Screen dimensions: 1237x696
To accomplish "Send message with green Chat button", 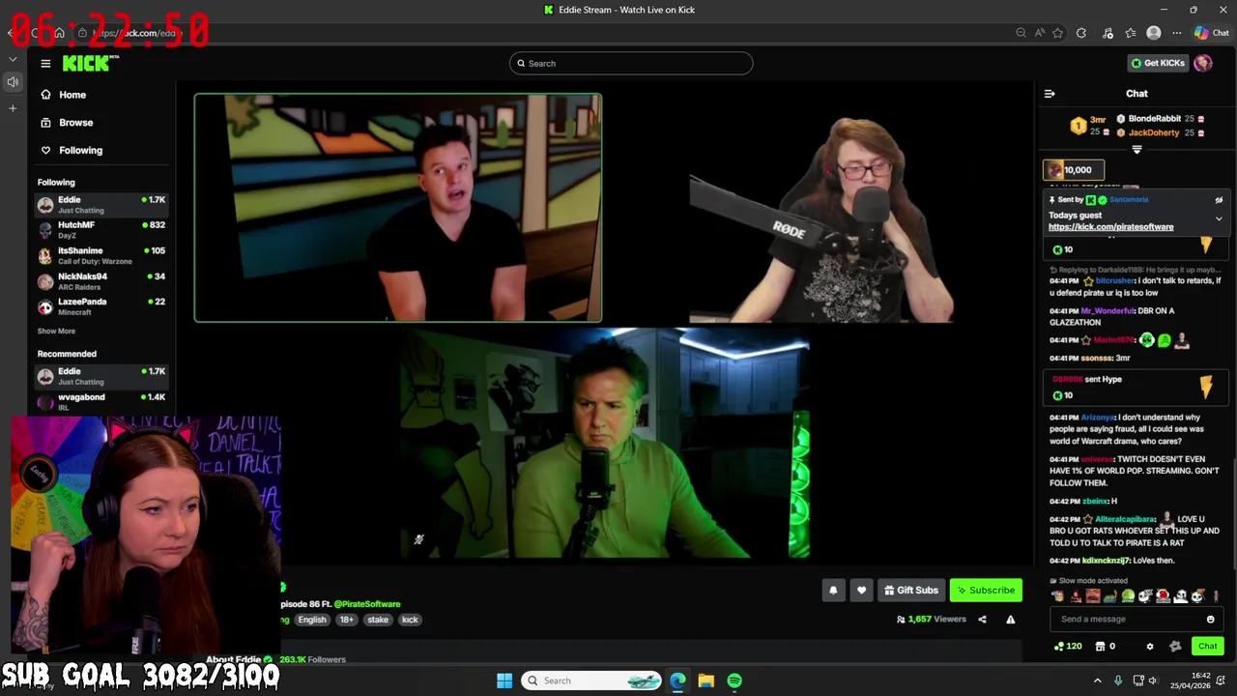I will pos(1208,647).
